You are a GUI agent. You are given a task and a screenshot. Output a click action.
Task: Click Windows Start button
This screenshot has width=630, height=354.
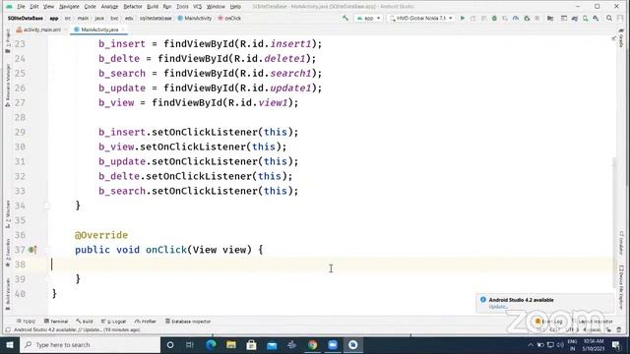pyautogui.click(x=10, y=345)
